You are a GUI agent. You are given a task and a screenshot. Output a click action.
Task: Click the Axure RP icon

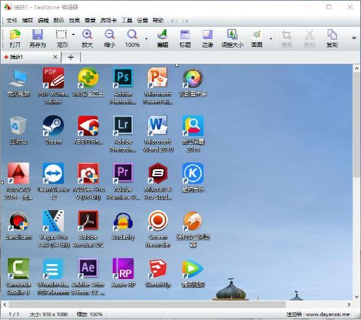pyautogui.click(x=123, y=269)
